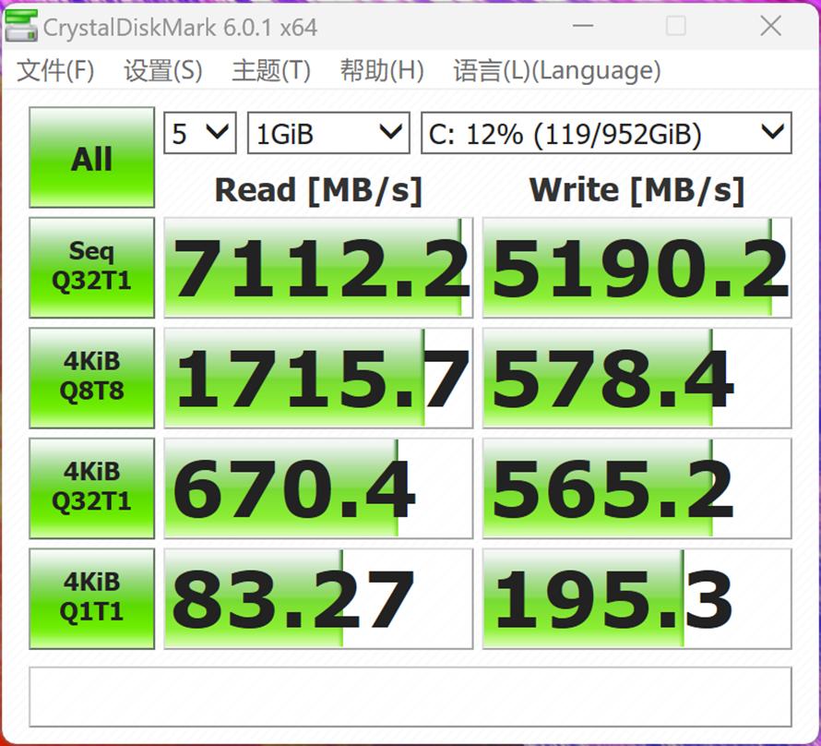The width and height of the screenshot is (821, 746).
Task: Click the Seq Q32T1 read result 7112.2
Action: coord(318,267)
